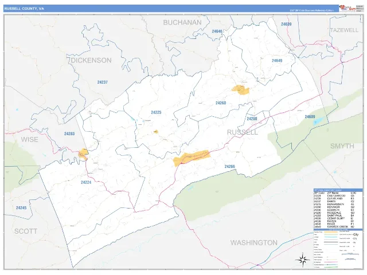The height and width of the screenshot is (275, 367).
Task: Click the SWORDS CREEK row in ZIP index
Action: point(335,227)
